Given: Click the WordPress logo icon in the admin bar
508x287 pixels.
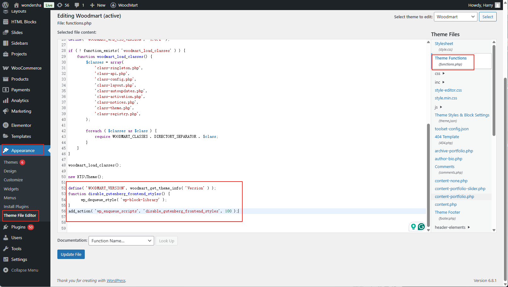Looking at the screenshot, I should coord(5,5).
